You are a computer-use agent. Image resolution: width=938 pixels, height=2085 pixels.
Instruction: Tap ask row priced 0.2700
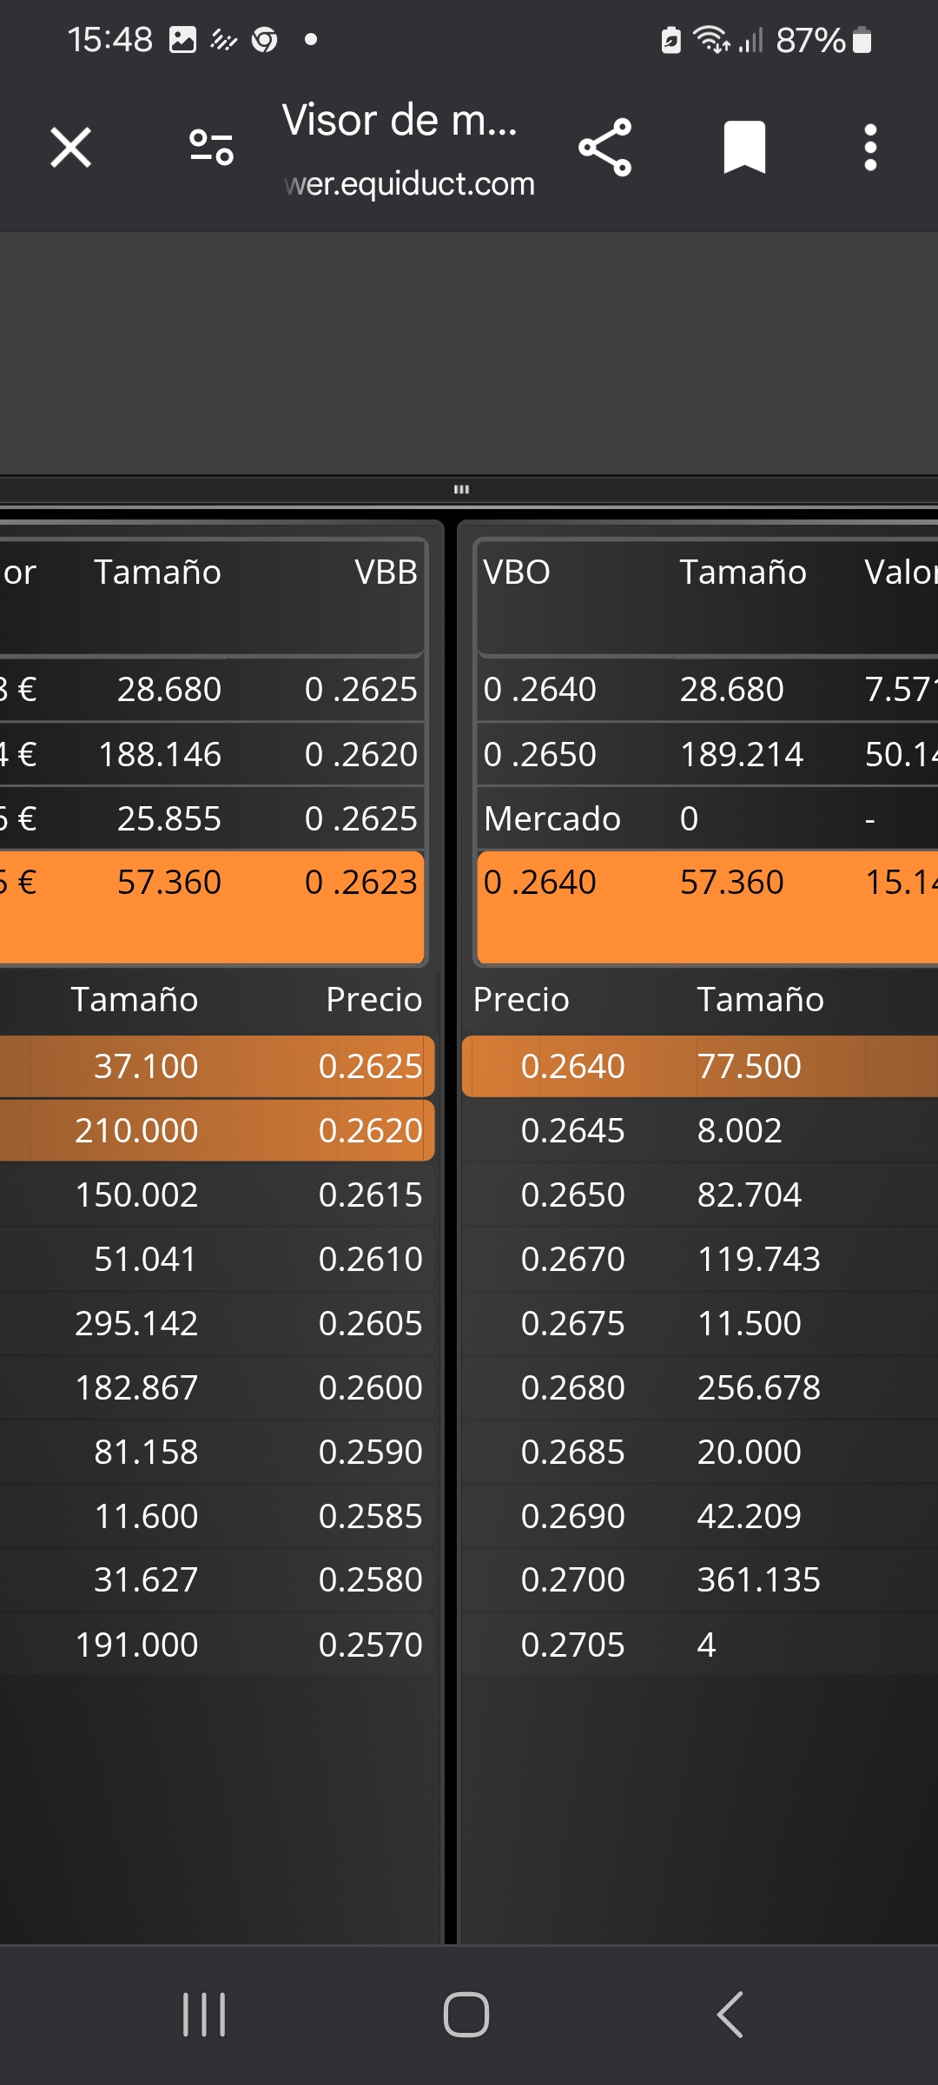point(700,1579)
